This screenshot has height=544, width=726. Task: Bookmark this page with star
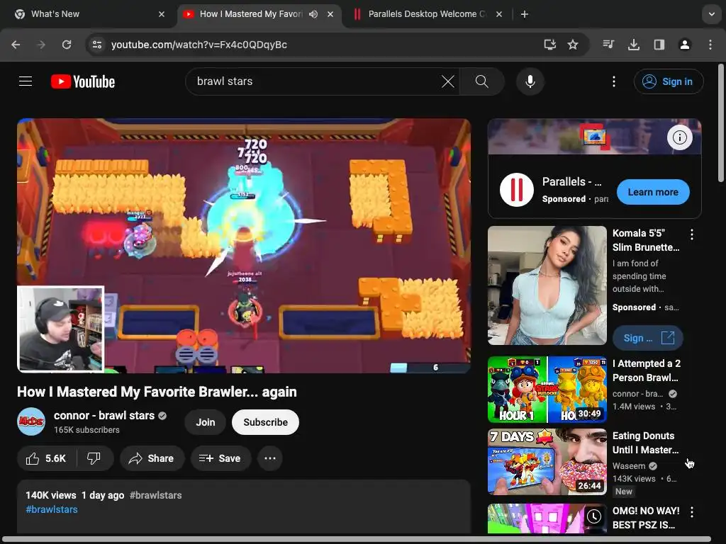tap(573, 45)
